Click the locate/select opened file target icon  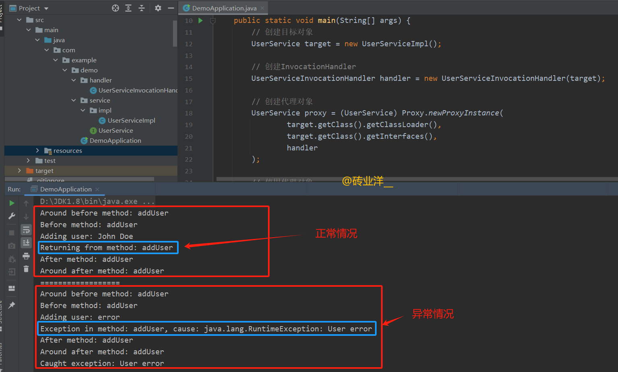point(115,8)
